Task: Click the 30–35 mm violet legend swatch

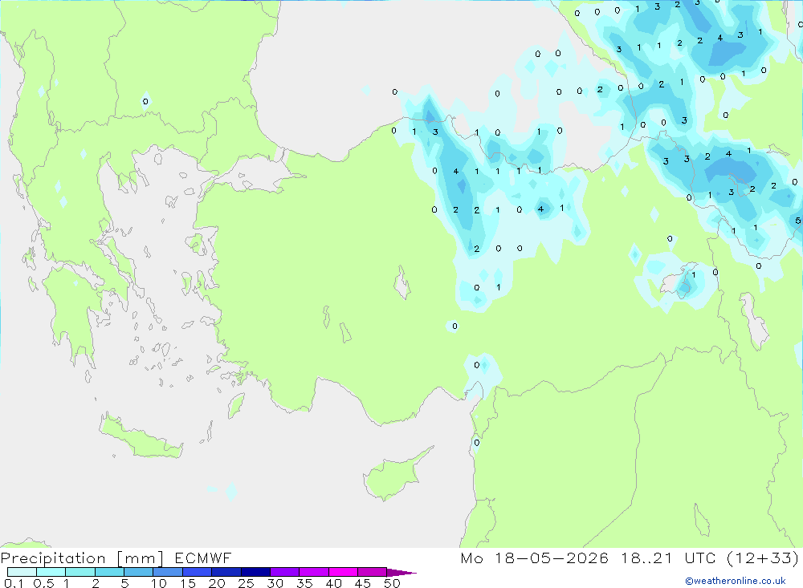Action: point(284,572)
